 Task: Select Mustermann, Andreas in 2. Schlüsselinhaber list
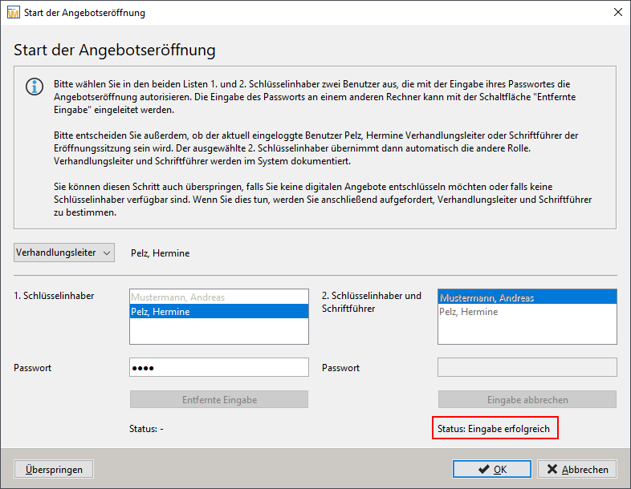click(x=527, y=297)
